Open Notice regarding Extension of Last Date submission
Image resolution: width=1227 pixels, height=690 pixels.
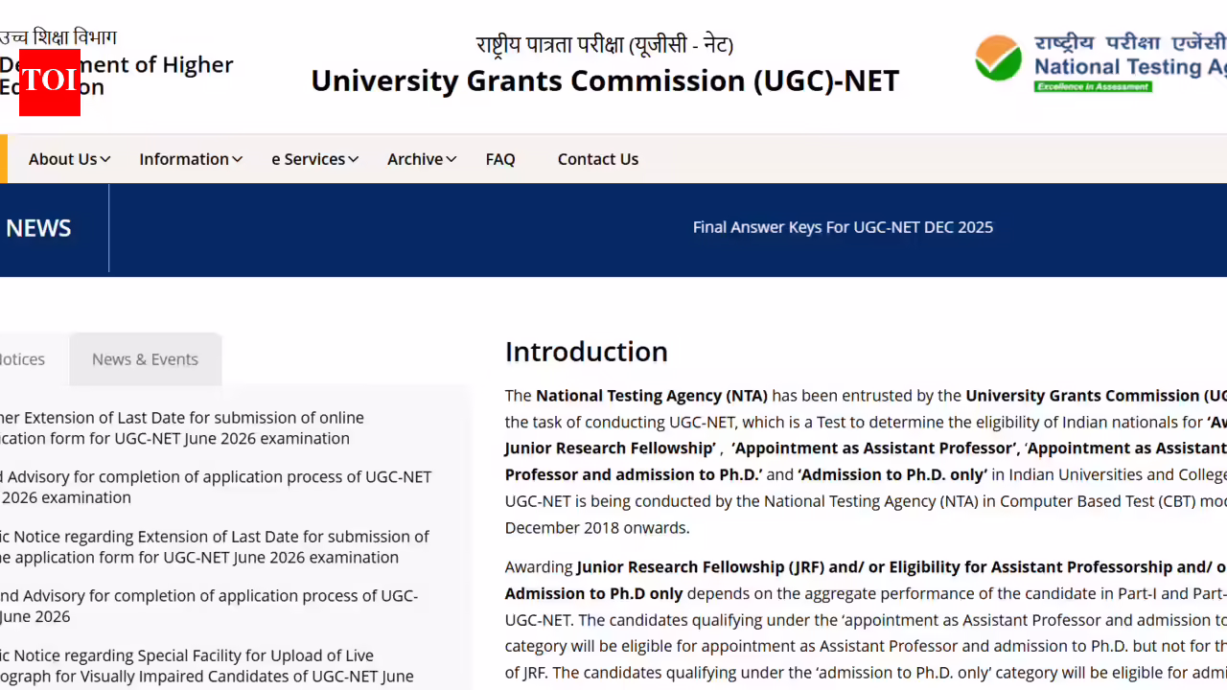pyautogui.click(x=215, y=547)
